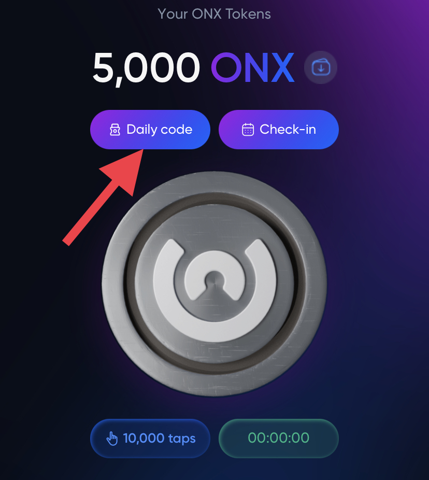The width and height of the screenshot is (429, 480).
Task: Click the calendar icon inside Check-in
Action: 248,130
